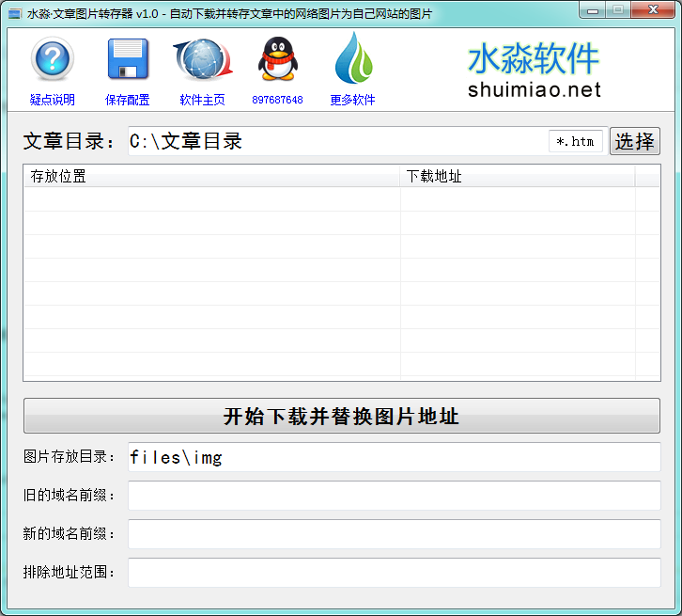Click the 疑点说明 text link
Viewport: 682px width, 616px height.
(53, 100)
